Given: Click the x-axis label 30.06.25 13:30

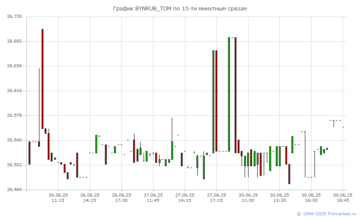Looking at the screenshot, I should point(279,198).
